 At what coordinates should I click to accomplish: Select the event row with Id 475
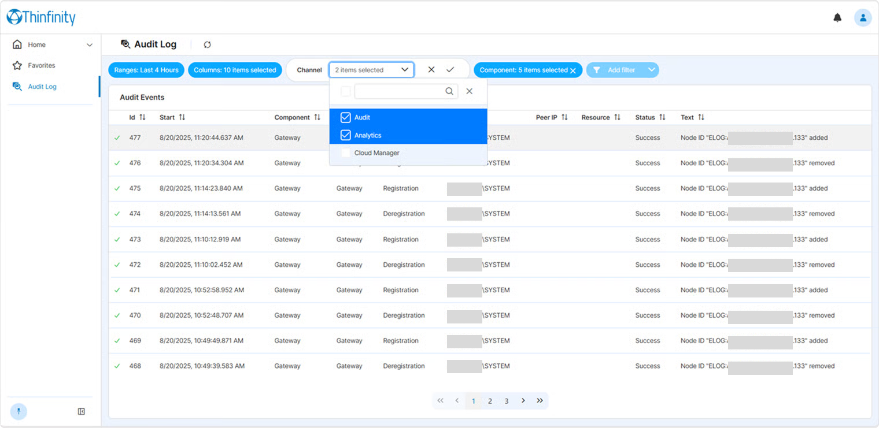489,188
